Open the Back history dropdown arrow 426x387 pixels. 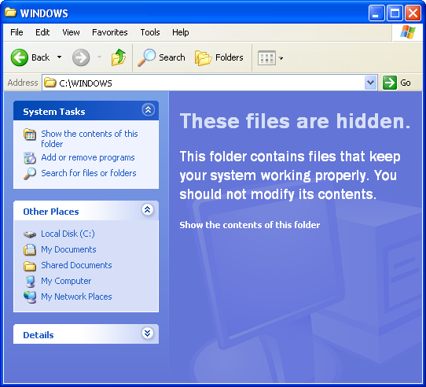tap(59, 57)
